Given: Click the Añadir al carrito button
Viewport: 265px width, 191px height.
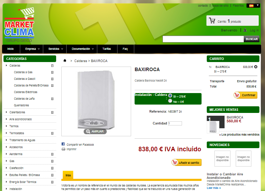Looking at the screenshot, I should coord(187,162).
